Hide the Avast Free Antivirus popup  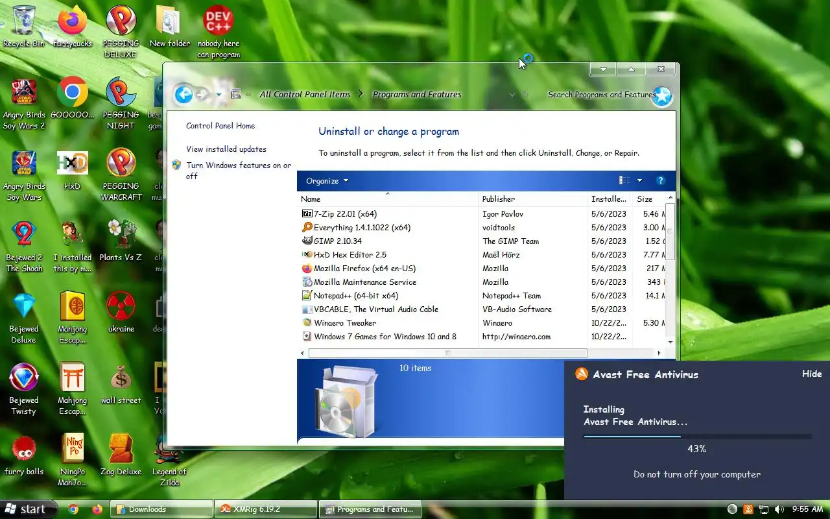pos(812,374)
